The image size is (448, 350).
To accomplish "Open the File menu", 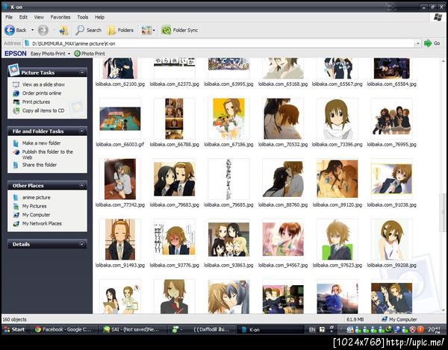I will pos(9,17).
